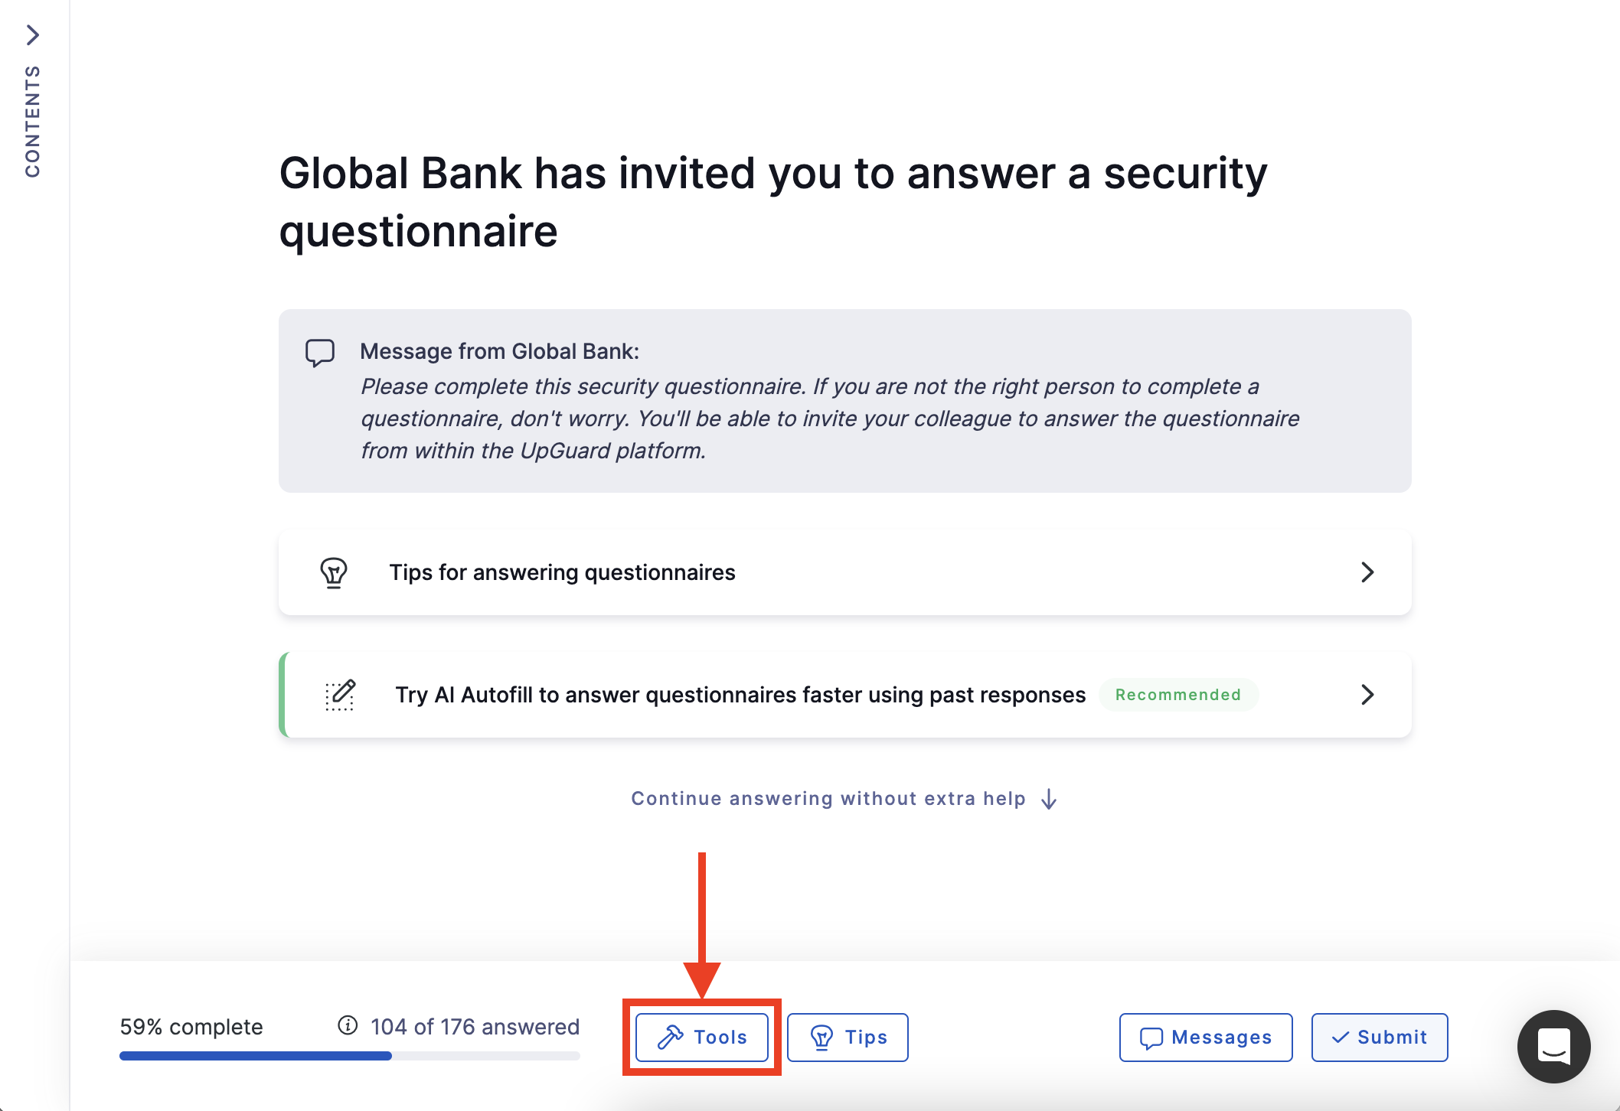The height and width of the screenshot is (1111, 1620).
Task: Click the speech bubble icon beside Global Bank message
Action: [x=321, y=352]
